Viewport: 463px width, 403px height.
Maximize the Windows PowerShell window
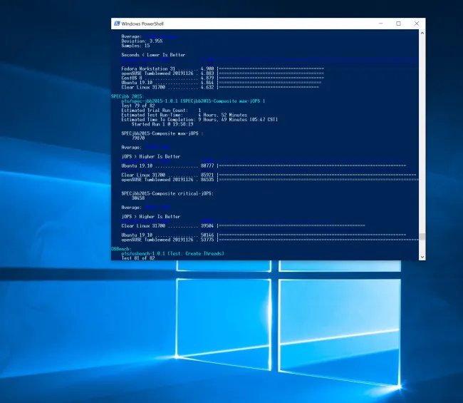click(x=398, y=24)
